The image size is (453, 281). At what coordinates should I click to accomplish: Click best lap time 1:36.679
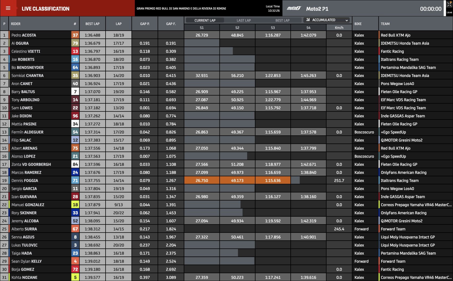pos(93,43)
